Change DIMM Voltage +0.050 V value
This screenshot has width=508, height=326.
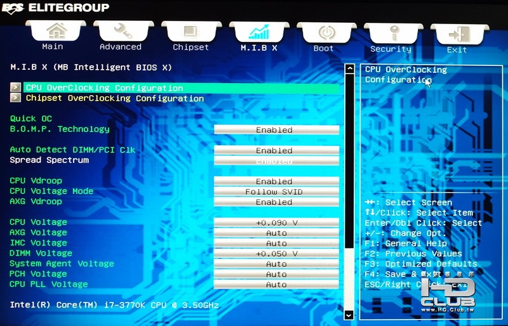(x=276, y=254)
